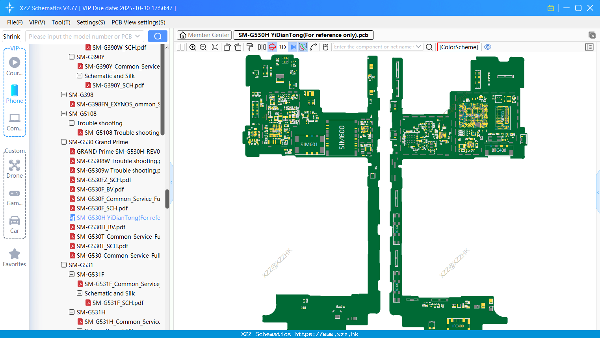Open Favorites in the sidebar
Screen dimensions: 600x338
pyautogui.click(x=15, y=258)
